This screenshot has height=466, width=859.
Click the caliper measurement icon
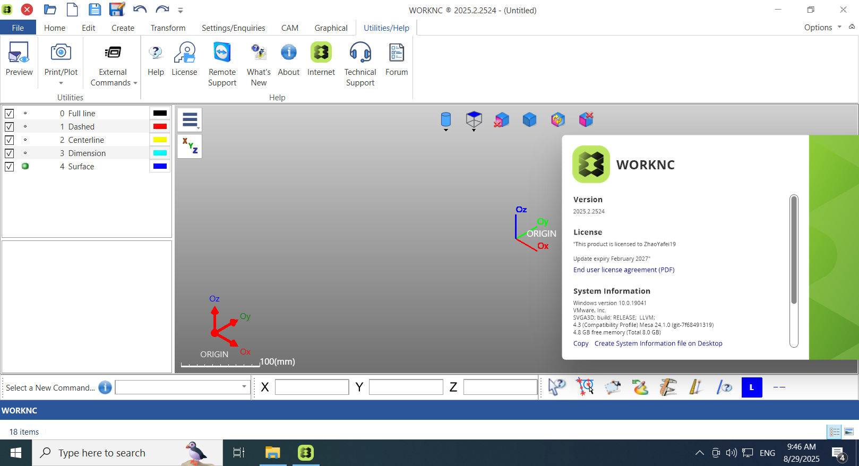tap(668, 387)
